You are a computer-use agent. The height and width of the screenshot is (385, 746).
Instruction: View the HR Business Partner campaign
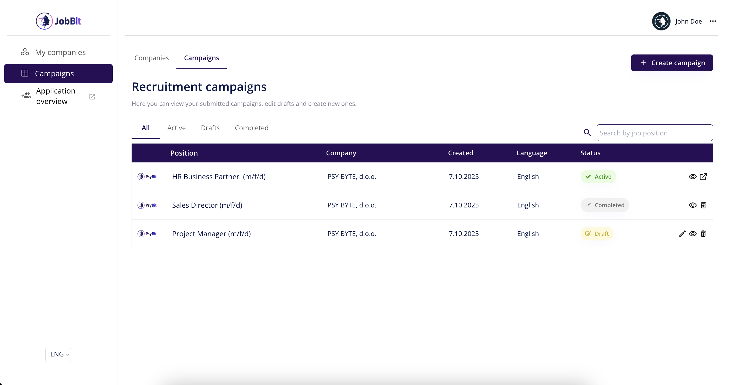[x=693, y=177]
